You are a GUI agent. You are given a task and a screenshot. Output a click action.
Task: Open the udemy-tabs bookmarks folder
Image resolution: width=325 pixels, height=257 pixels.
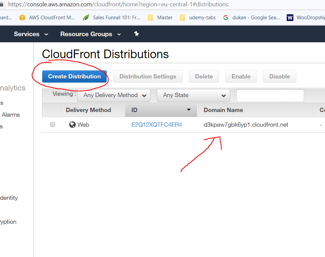point(198,18)
